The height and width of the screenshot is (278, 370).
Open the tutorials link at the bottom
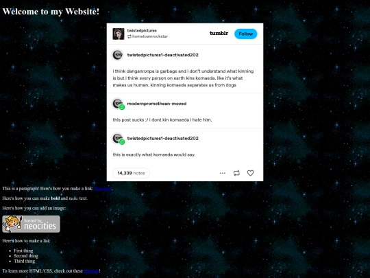[91, 271]
